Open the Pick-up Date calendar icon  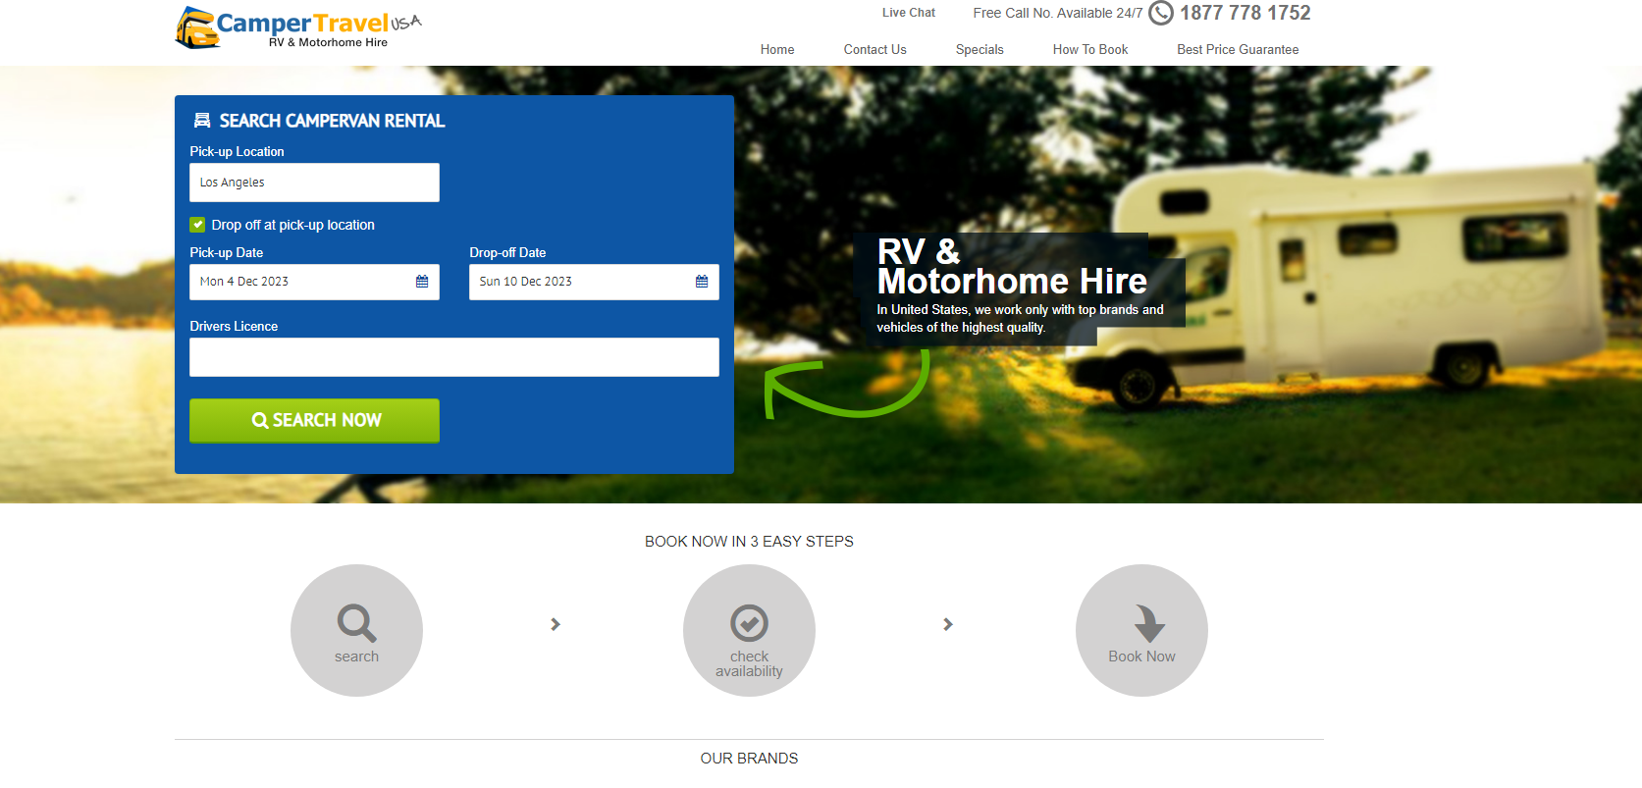click(422, 282)
